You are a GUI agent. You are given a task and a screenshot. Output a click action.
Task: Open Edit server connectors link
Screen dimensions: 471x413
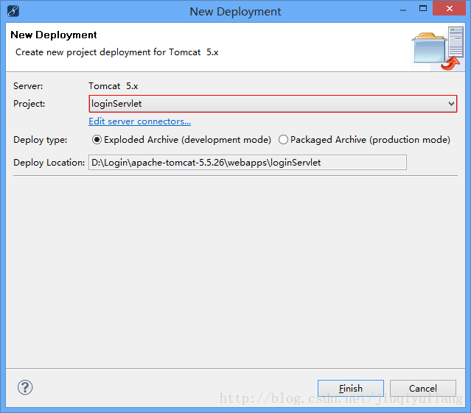click(x=139, y=121)
